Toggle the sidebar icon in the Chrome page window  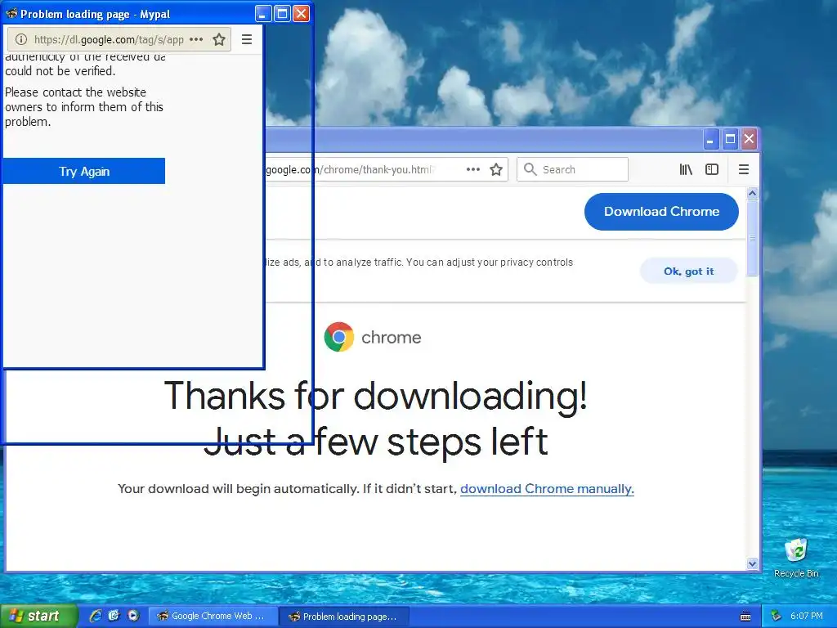tap(712, 169)
